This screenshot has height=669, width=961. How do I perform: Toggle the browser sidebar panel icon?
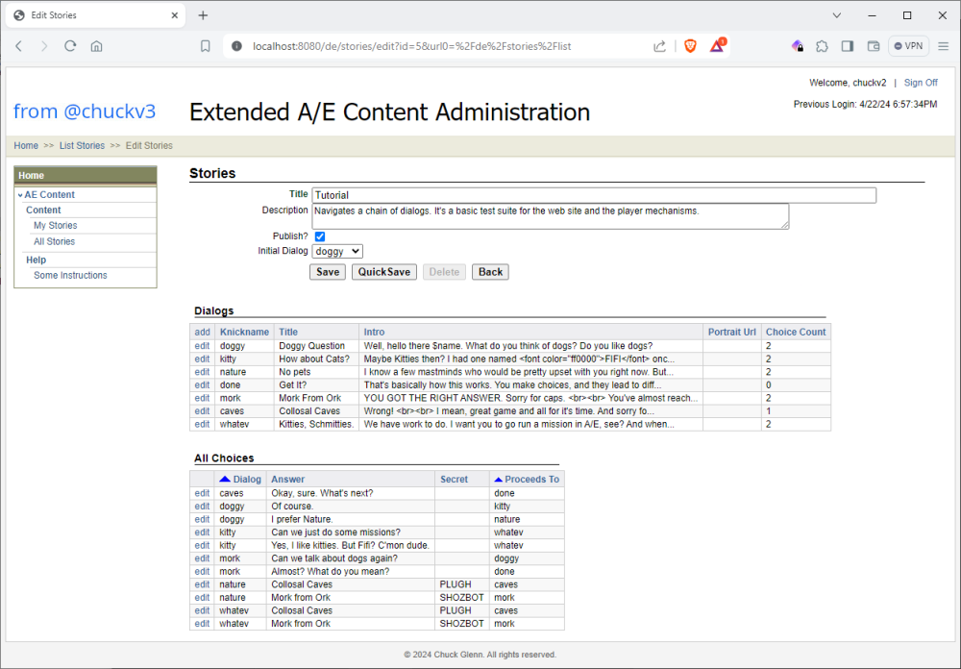848,46
